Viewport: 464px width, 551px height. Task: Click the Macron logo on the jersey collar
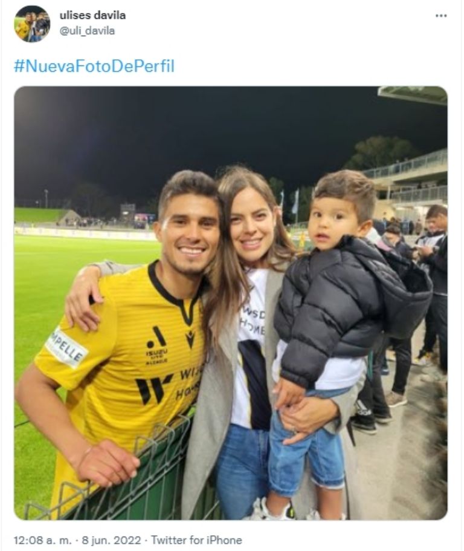click(x=190, y=339)
